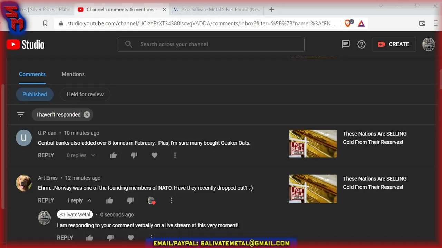Remove heart from Art Emis's comment

(x=151, y=200)
